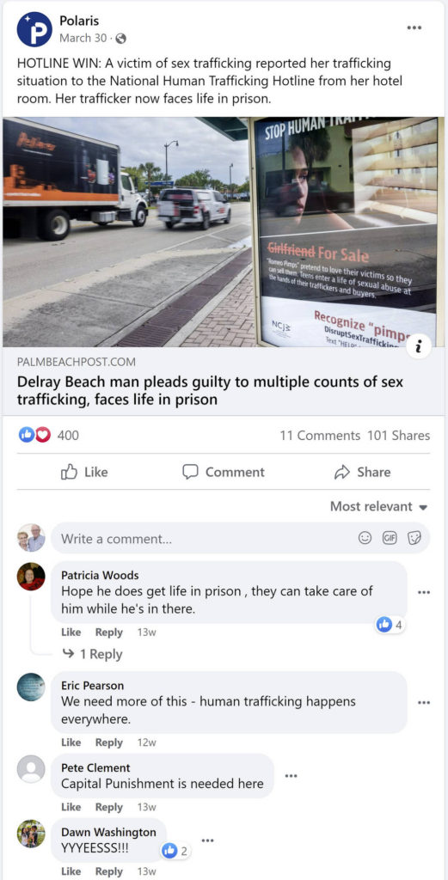
Task: Open post options three-dot menu
Action: click(x=414, y=27)
